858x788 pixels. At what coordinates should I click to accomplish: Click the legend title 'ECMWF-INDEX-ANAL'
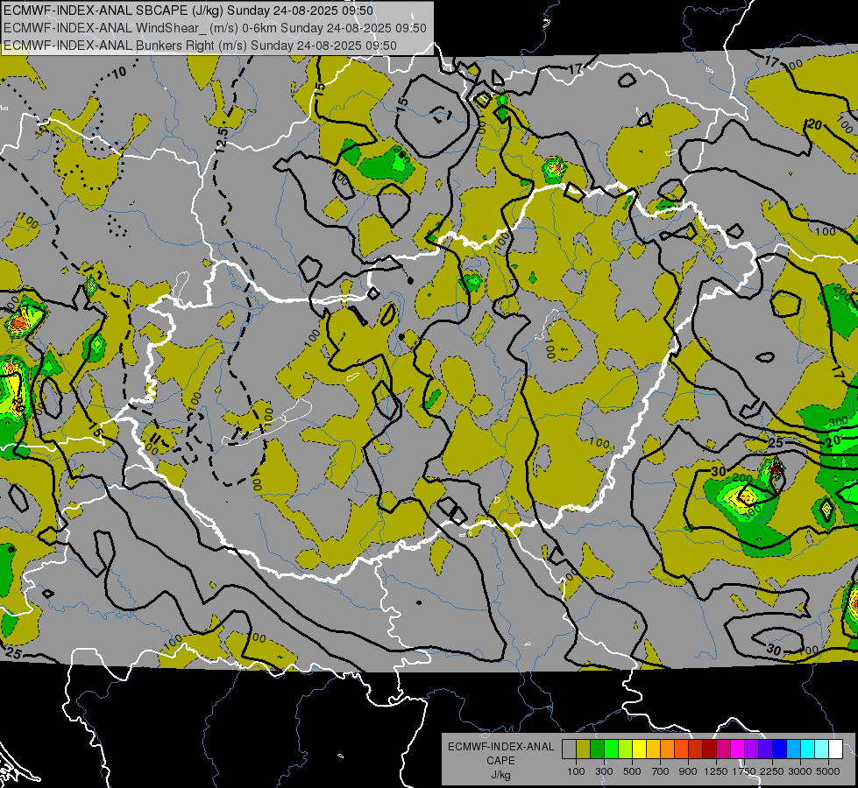click(x=500, y=747)
